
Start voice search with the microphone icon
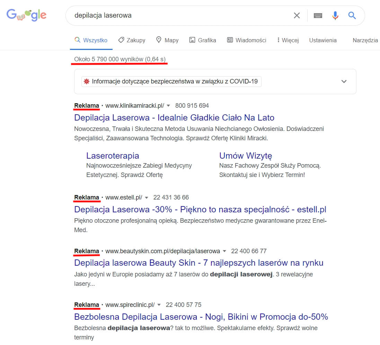click(x=335, y=16)
